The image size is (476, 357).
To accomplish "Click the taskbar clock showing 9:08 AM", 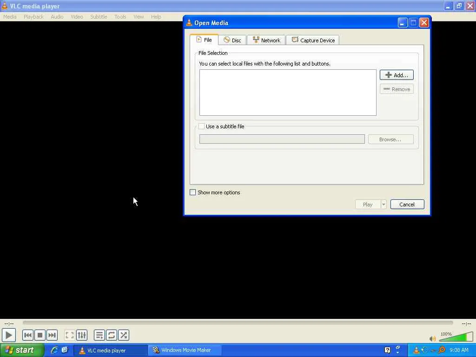I will pos(459,350).
